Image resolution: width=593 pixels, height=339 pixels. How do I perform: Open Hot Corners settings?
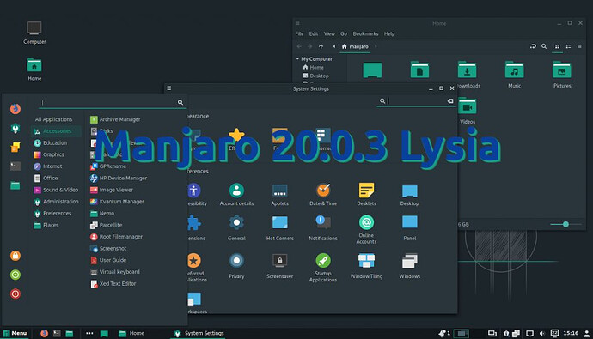[280, 228]
